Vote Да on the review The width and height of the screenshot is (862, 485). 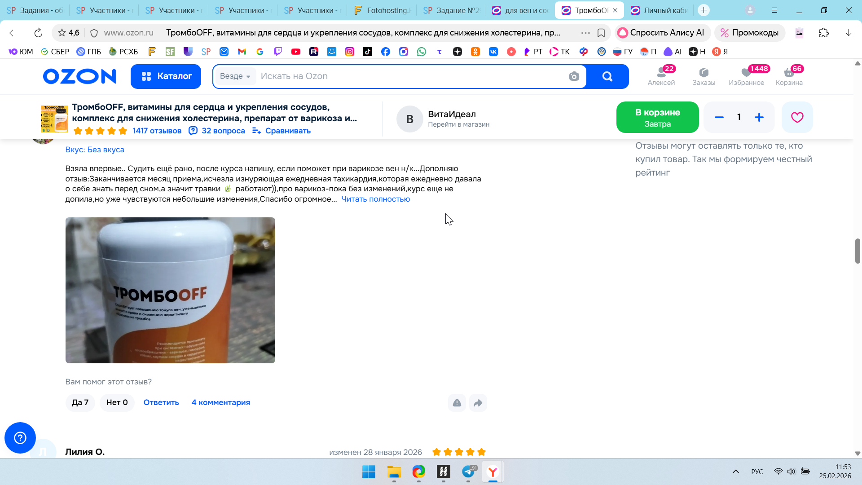pyautogui.click(x=80, y=403)
